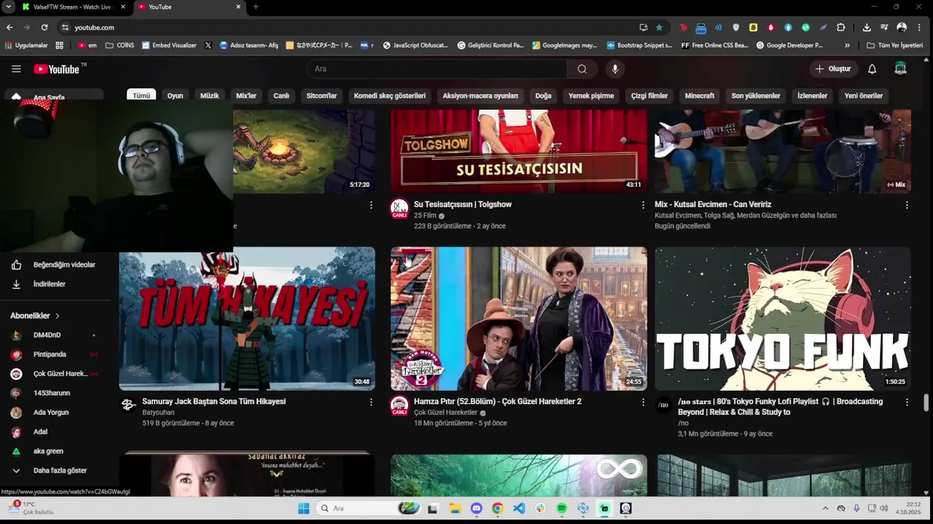Go back with Chrome back arrow

(x=9, y=27)
